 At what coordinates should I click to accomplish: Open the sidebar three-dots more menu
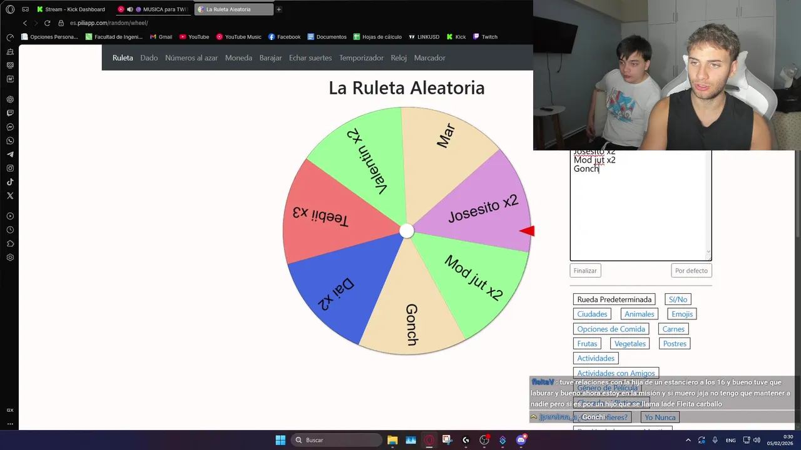pyautogui.click(x=10, y=424)
